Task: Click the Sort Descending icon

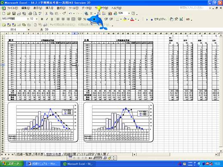Action: [104, 13]
